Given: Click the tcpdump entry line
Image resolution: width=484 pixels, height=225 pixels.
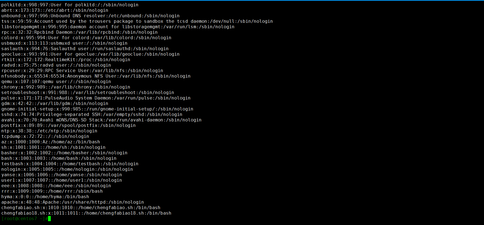Looking at the screenshot, I should 45,136.
